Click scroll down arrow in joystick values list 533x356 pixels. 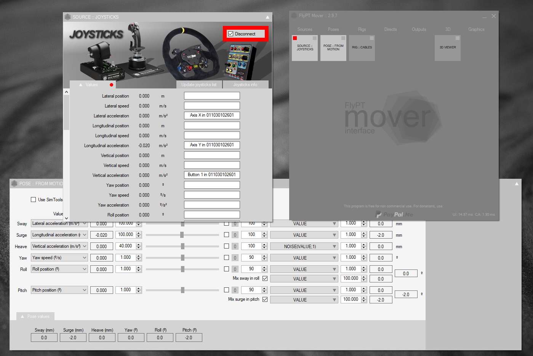click(66, 218)
